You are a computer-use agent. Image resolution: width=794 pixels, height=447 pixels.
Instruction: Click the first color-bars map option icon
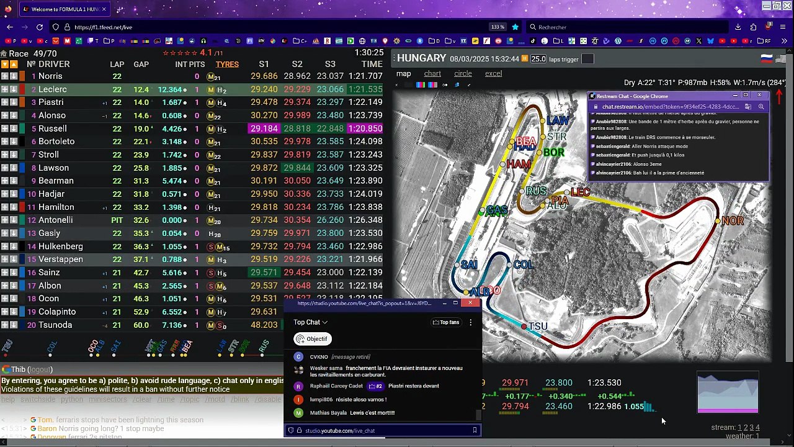[421, 85]
